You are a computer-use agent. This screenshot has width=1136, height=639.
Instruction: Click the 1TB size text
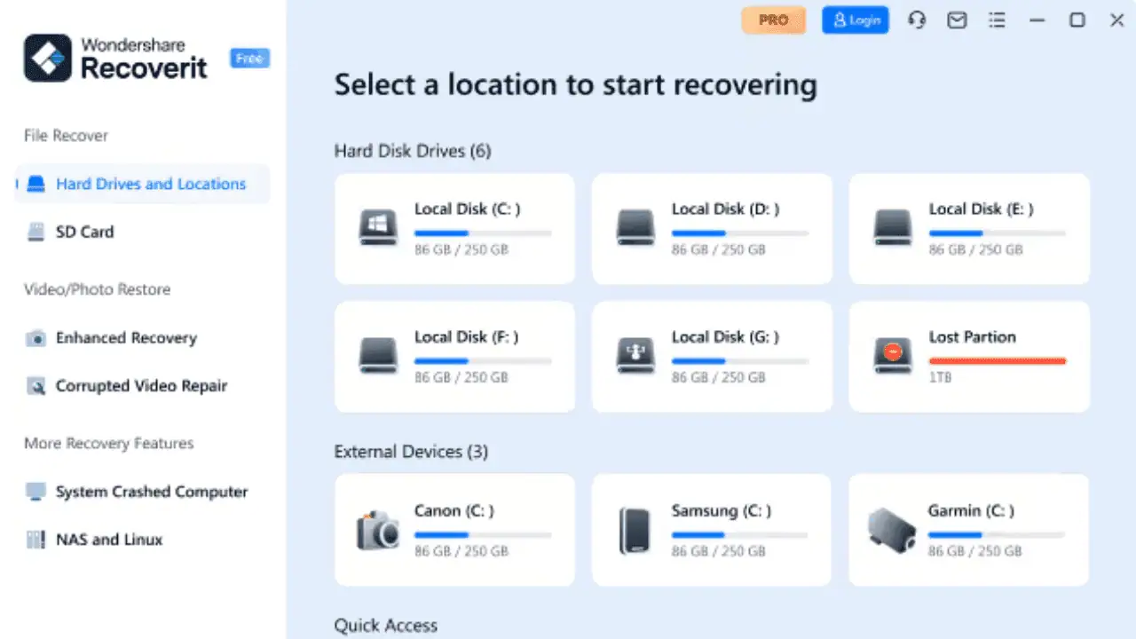(941, 377)
